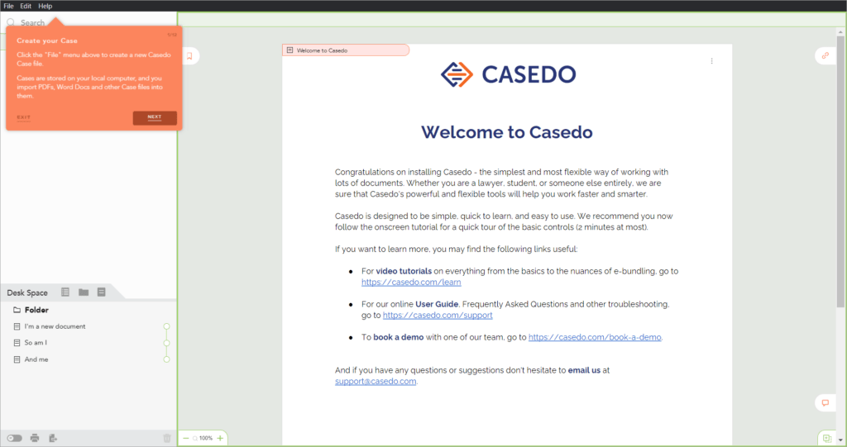The width and height of the screenshot is (847, 447).
Task: Click the Casedo logo on the page
Action: pyautogui.click(x=509, y=74)
